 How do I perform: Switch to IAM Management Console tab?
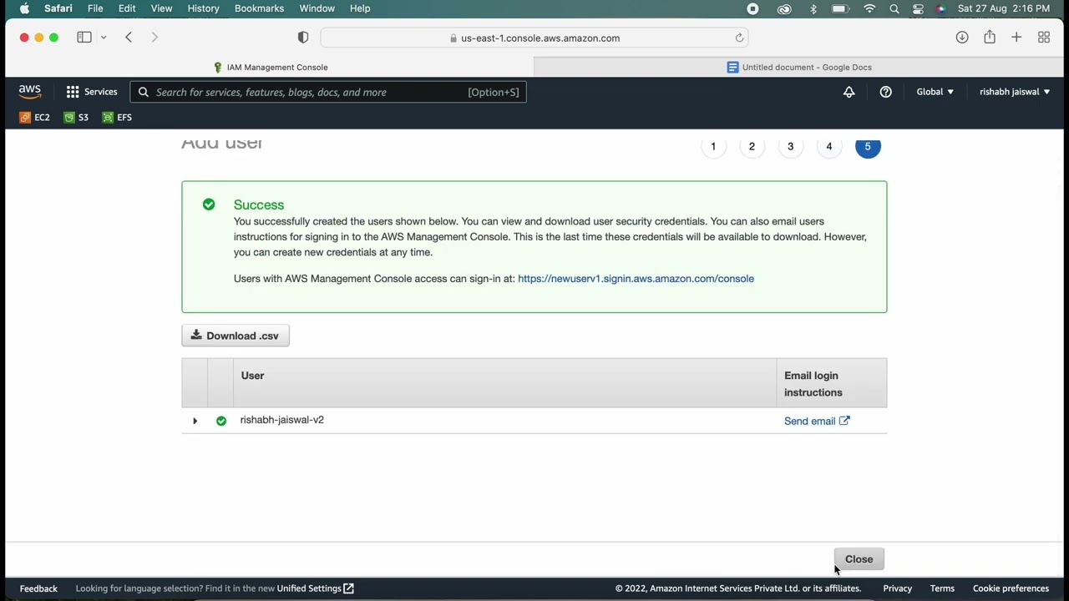(270, 67)
